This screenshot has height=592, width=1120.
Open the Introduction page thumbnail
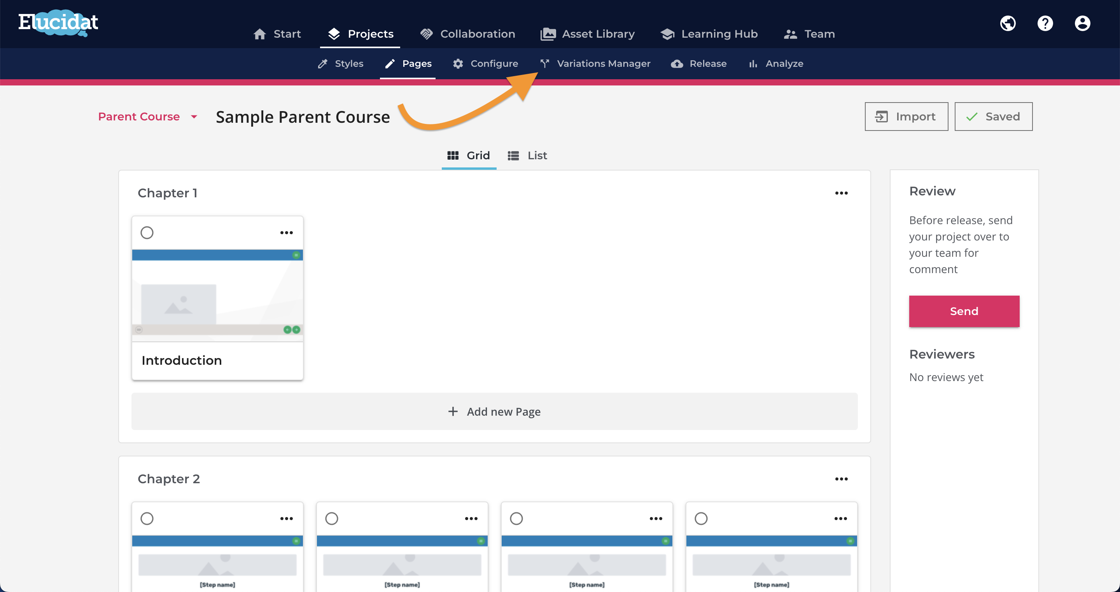tap(217, 295)
